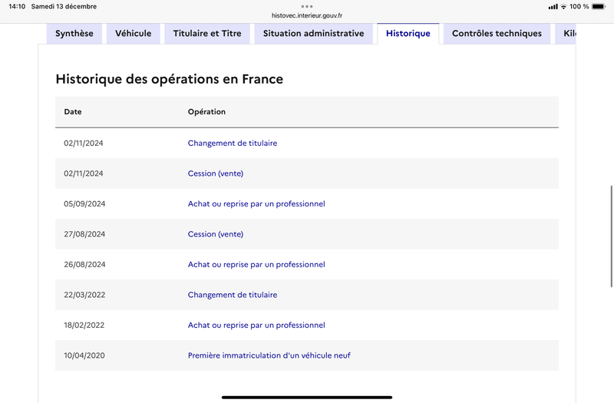Tap the three-dot multitasking icon
The width and height of the screenshot is (614, 403).
click(x=307, y=6)
